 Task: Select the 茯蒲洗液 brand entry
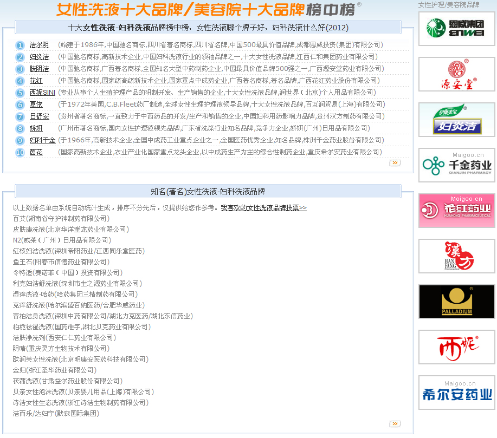click(x=68, y=381)
